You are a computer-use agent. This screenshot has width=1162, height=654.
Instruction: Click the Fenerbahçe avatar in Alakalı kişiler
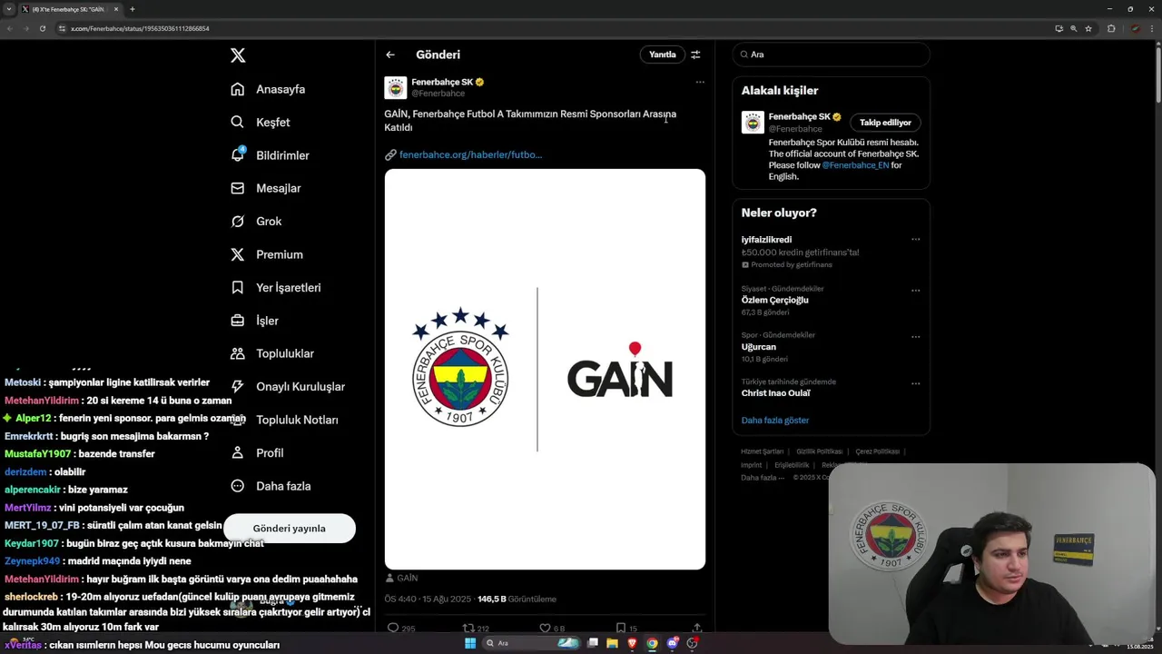point(753,123)
